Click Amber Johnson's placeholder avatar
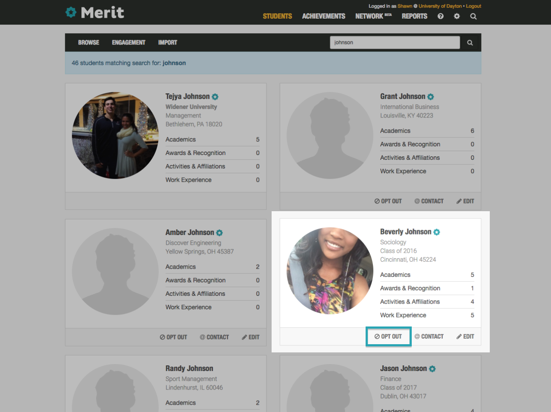The image size is (551, 412). coord(115,271)
